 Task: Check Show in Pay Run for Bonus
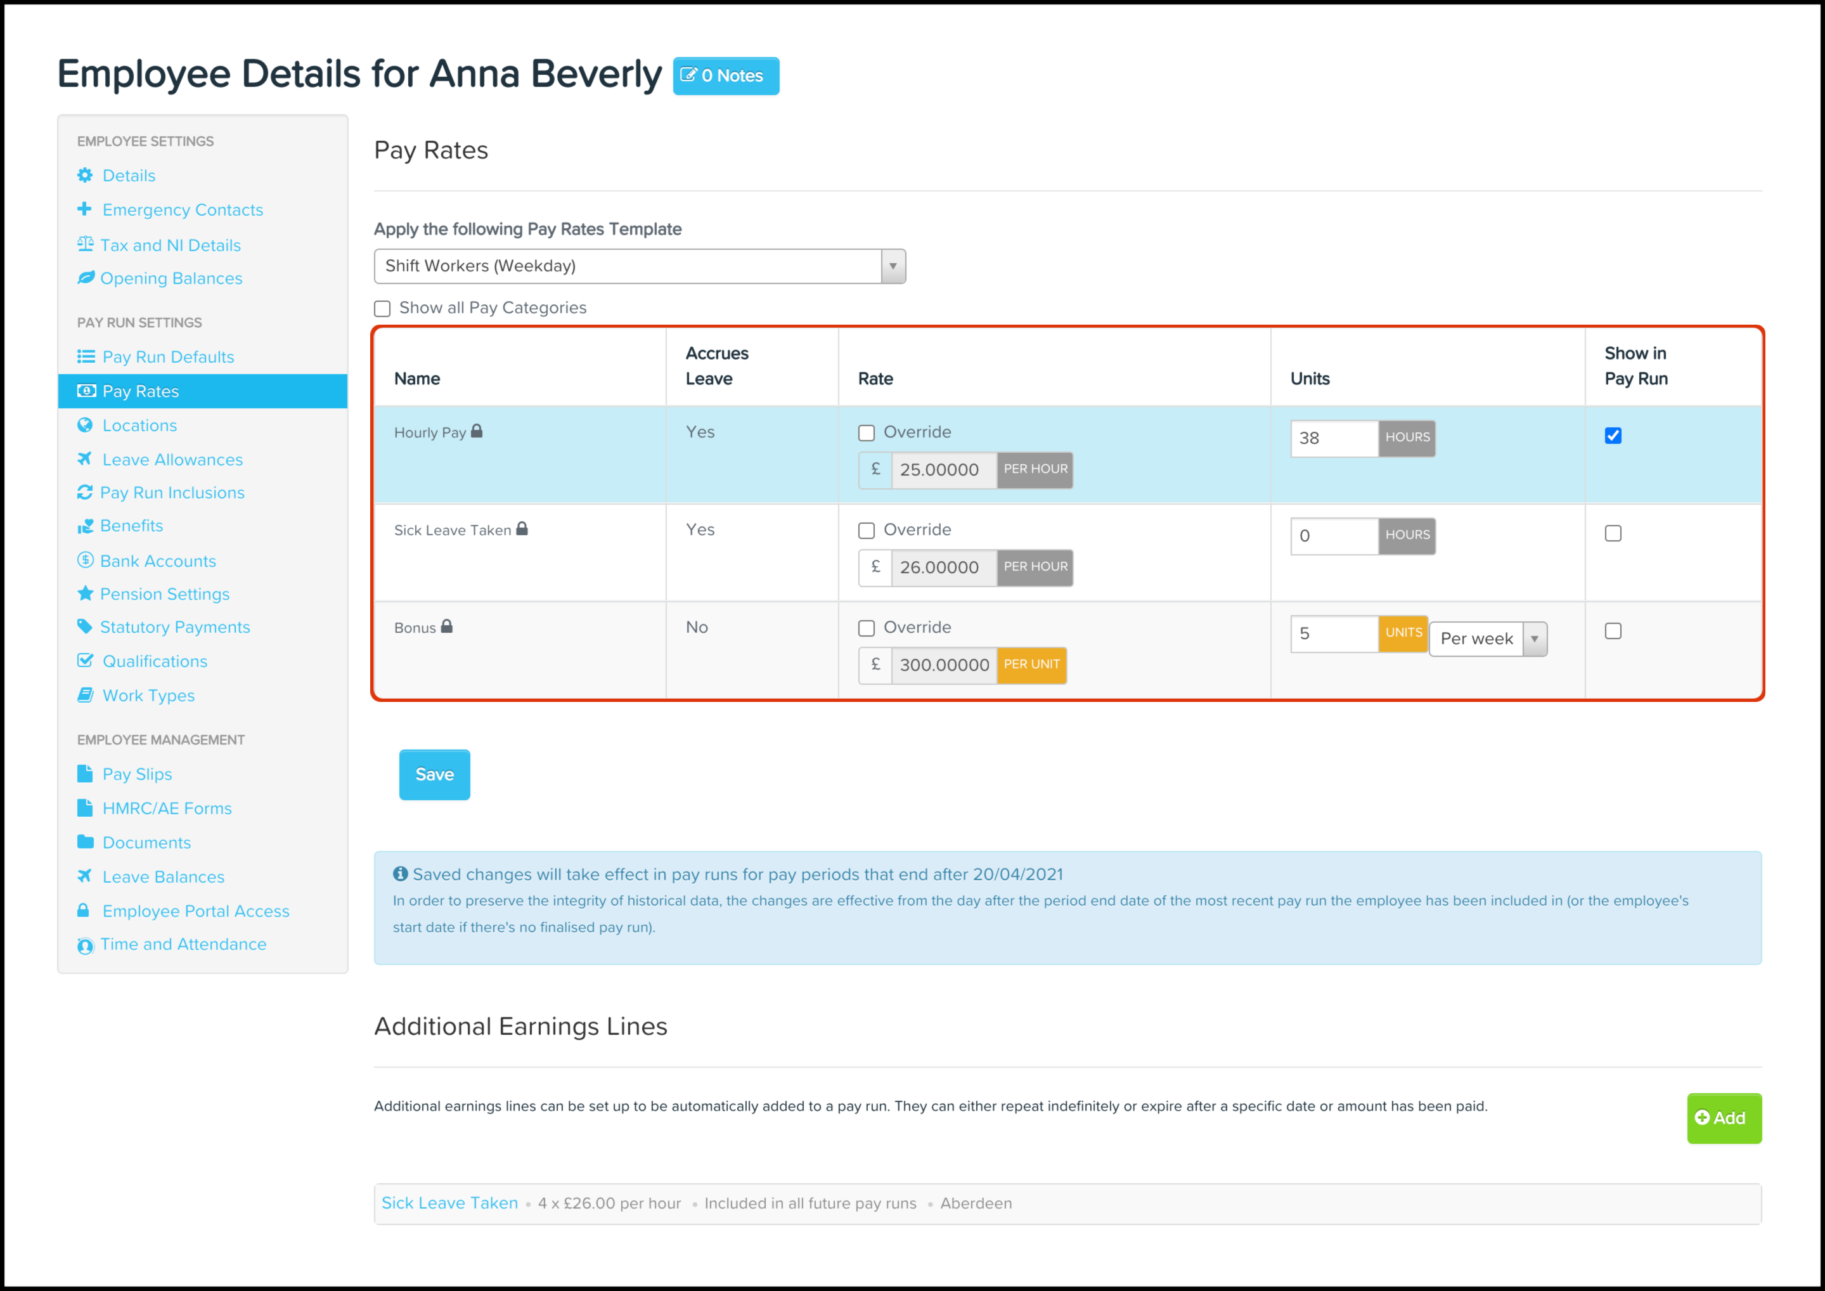pyautogui.click(x=1612, y=630)
